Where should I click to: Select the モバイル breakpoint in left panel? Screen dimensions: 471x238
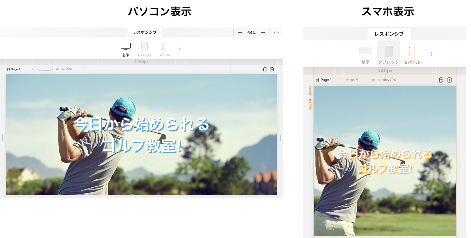click(163, 49)
